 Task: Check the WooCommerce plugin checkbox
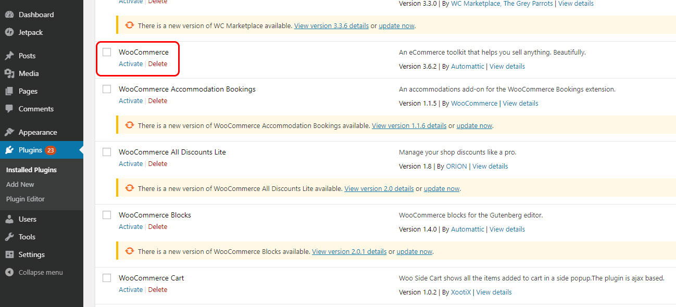pos(107,52)
